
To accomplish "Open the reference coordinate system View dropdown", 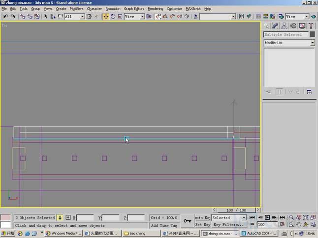I will 134,16.
